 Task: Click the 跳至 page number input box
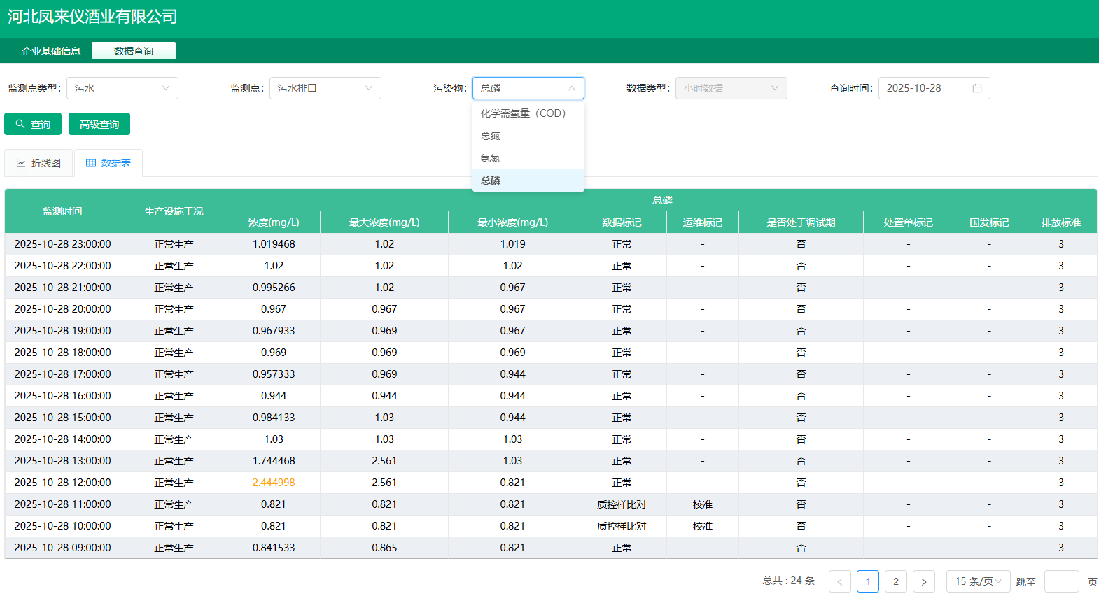[1061, 581]
